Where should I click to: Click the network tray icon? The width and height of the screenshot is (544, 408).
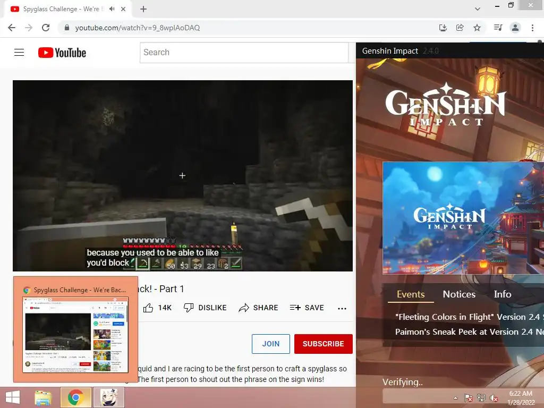click(481, 398)
